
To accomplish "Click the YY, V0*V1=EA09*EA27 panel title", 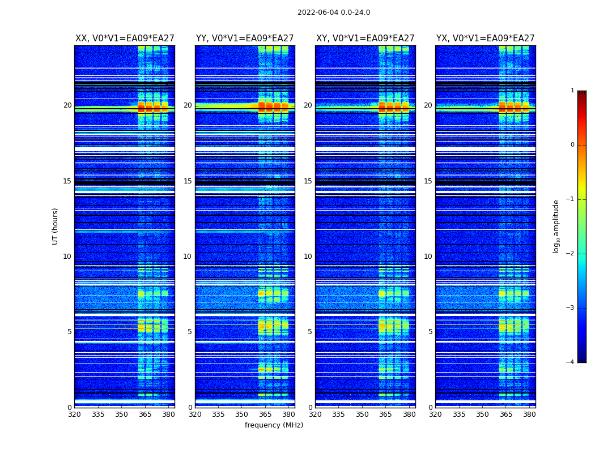I will point(245,39).
